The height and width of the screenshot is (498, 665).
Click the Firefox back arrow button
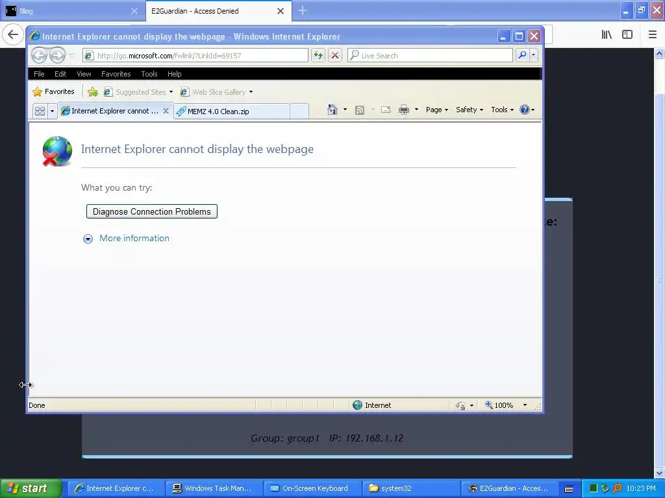[13, 34]
